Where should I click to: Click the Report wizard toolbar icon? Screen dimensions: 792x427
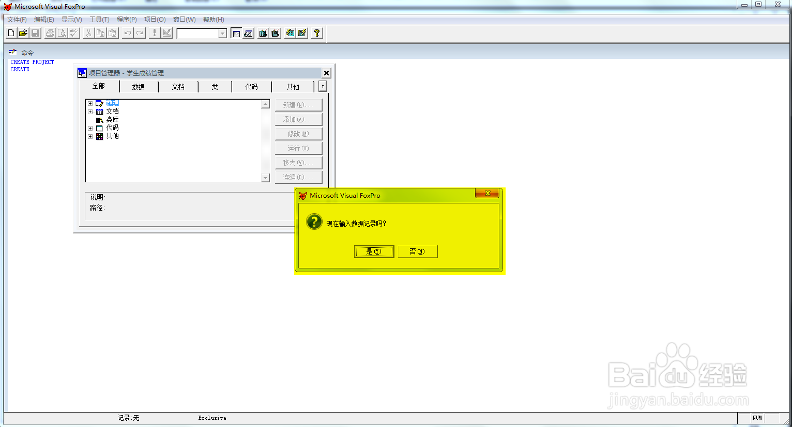click(x=276, y=33)
